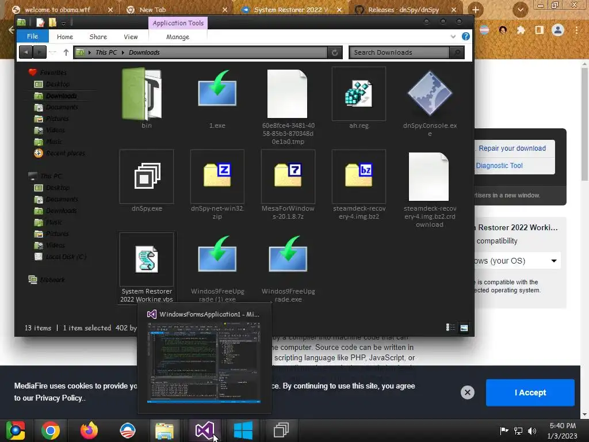Click the volume speaker tray icon
Image resolution: width=589 pixels, height=442 pixels.
click(x=532, y=430)
